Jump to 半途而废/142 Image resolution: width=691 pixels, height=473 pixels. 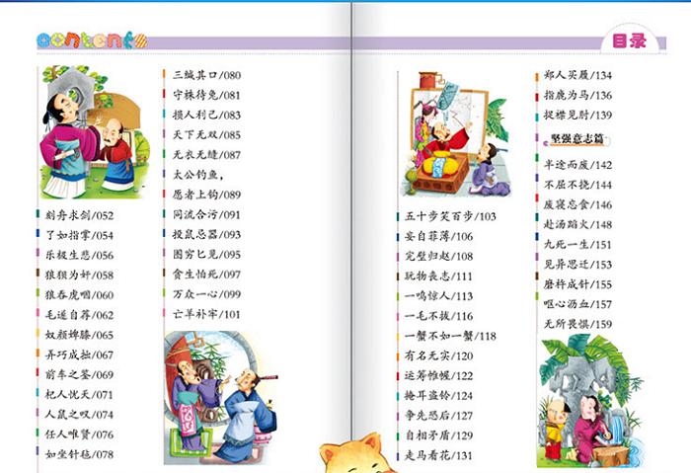tap(578, 165)
